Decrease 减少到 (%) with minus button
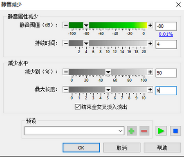Screen dimensions: 184x157 tap(66, 72)
